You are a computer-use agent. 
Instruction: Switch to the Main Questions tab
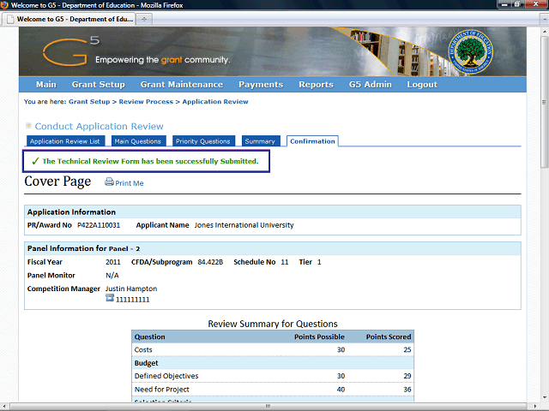tap(137, 141)
